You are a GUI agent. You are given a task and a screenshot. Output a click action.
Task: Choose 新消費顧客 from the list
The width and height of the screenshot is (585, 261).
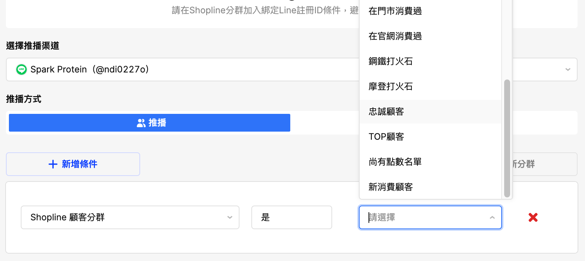[x=391, y=187]
